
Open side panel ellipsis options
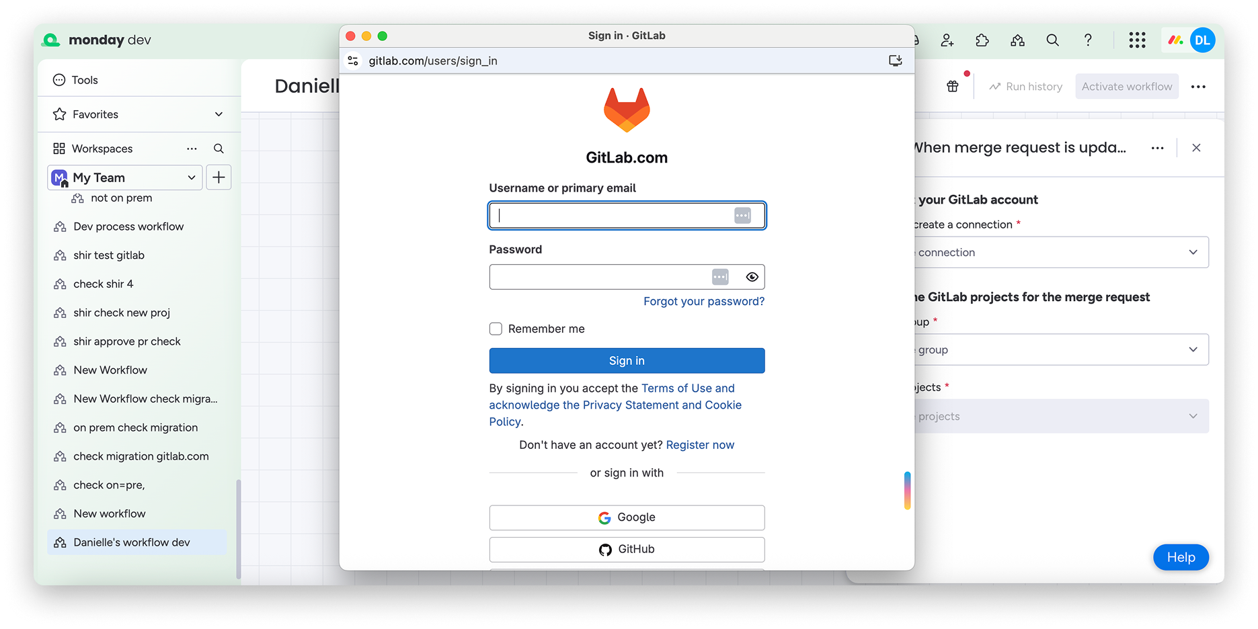click(x=1157, y=148)
